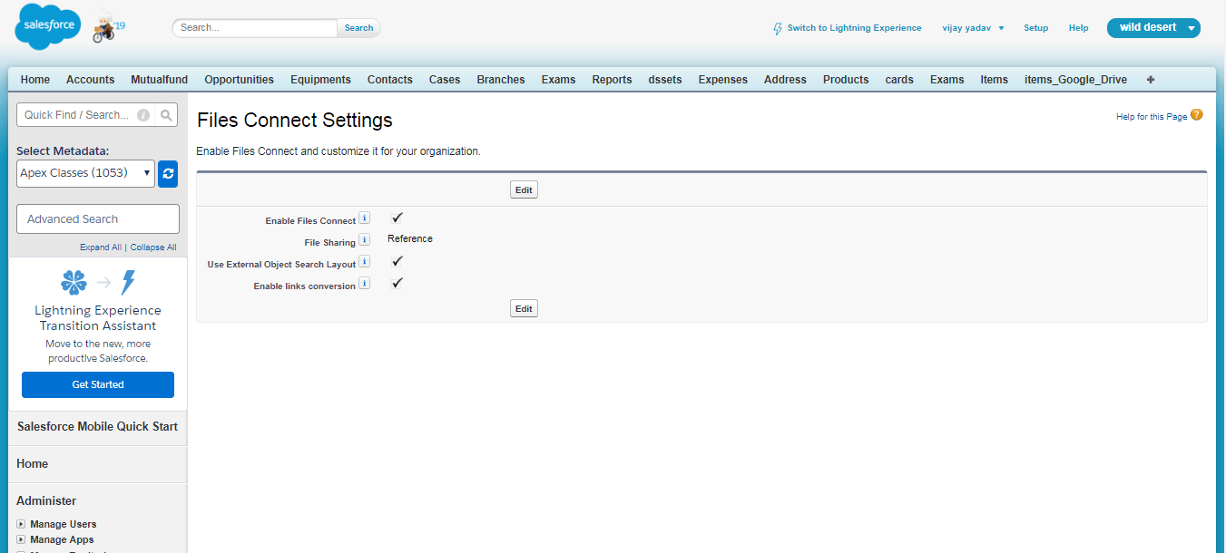Switch to the Address tab
Image resolution: width=1226 pixels, height=553 pixels.
[x=785, y=80]
